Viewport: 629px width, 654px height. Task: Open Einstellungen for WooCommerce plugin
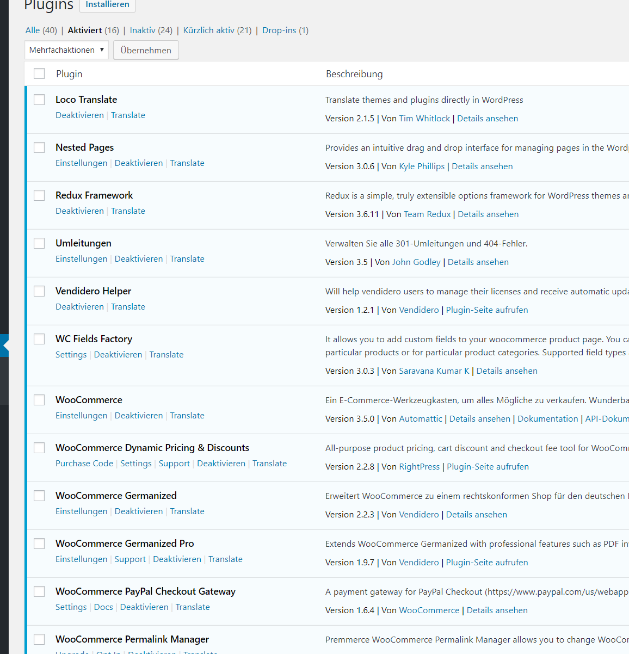(82, 416)
